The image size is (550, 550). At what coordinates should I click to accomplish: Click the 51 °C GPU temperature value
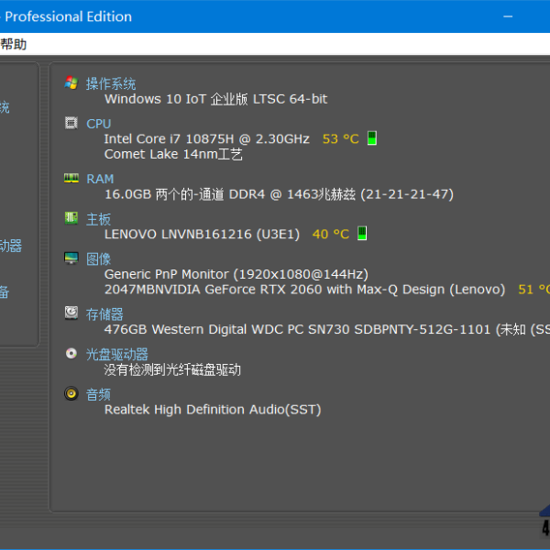[533, 290]
